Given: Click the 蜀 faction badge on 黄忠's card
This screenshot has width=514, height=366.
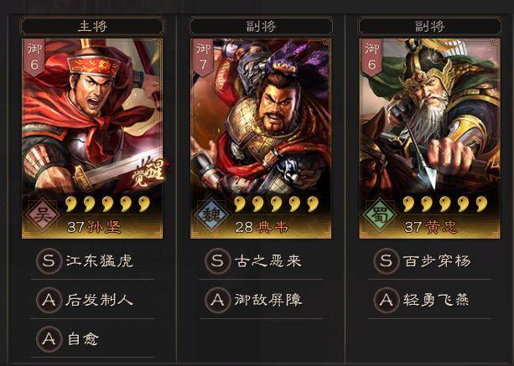Looking at the screenshot, I should pos(380,215).
